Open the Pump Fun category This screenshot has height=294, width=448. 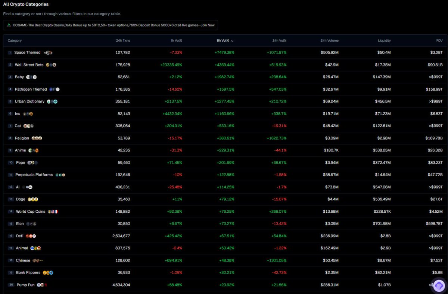coord(26,285)
